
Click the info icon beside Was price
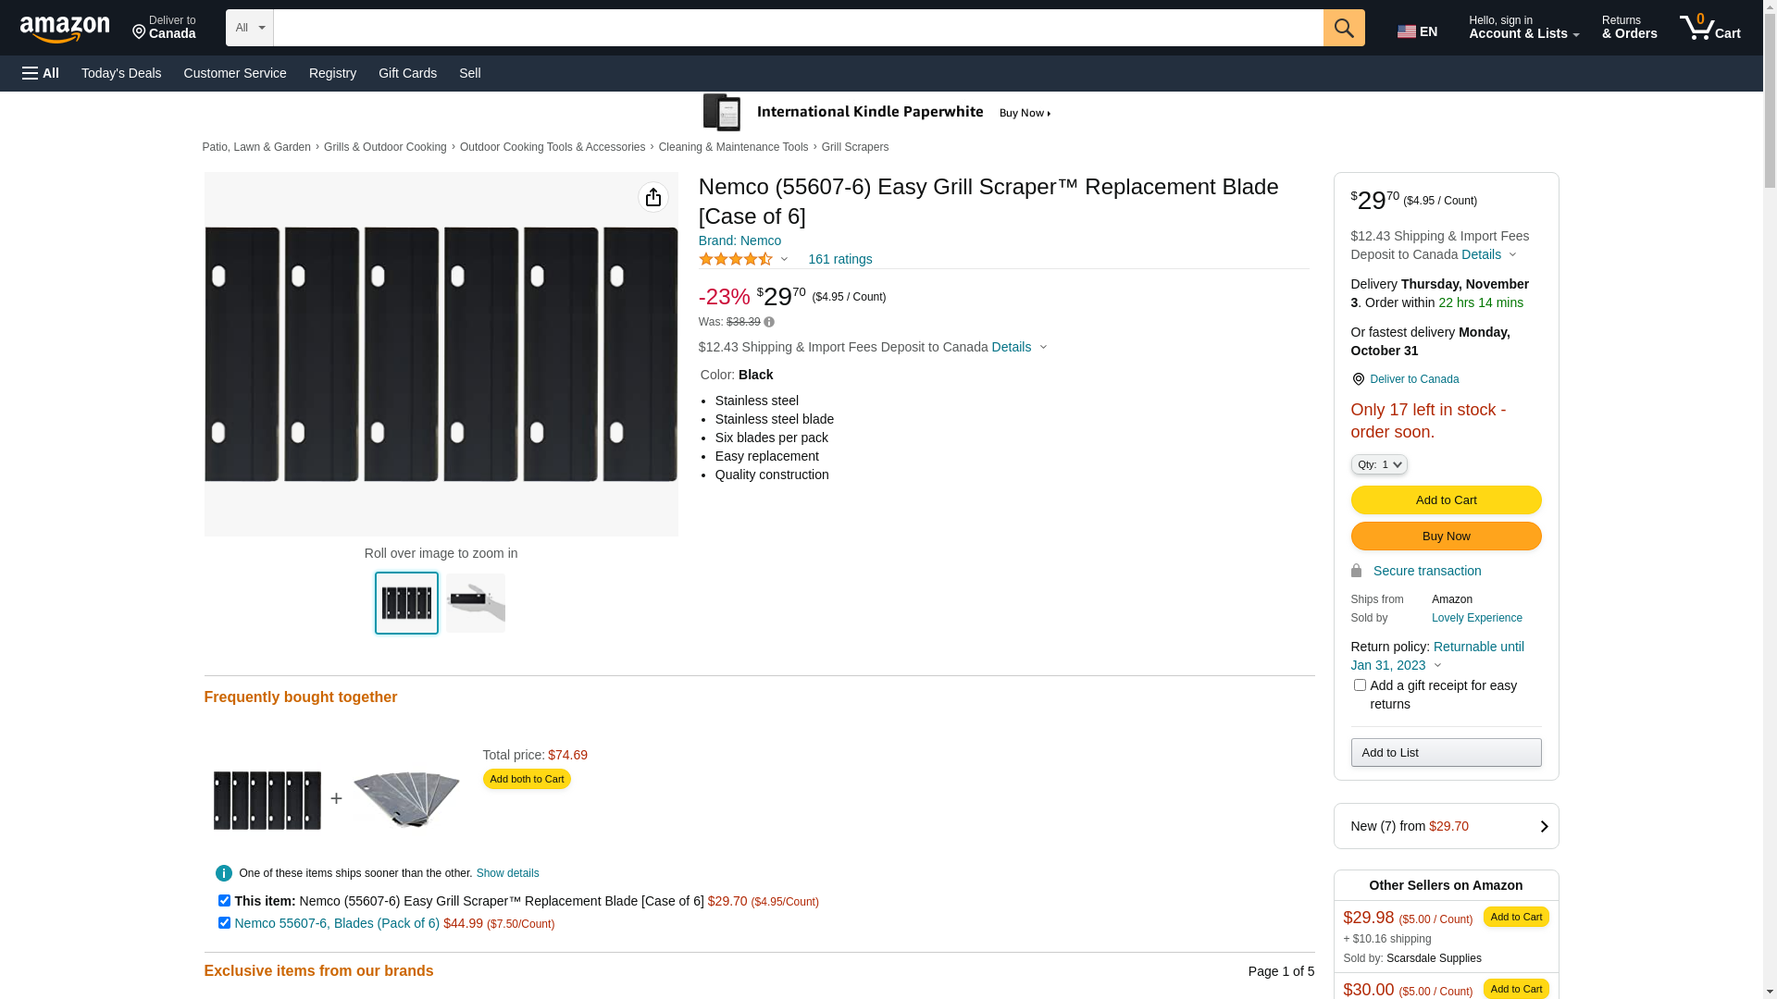click(769, 322)
